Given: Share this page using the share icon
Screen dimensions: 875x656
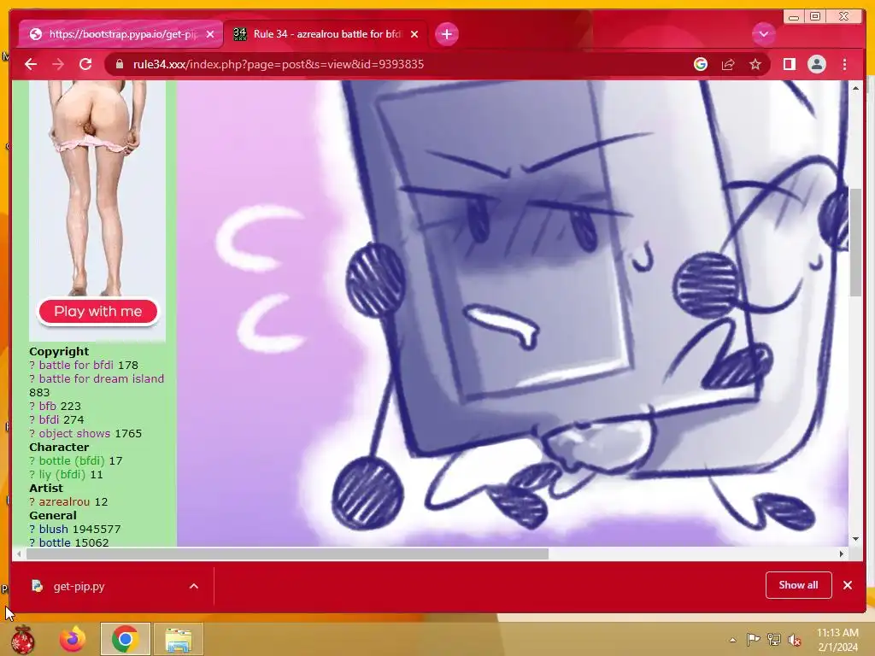Looking at the screenshot, I should [x=728, y=64].
